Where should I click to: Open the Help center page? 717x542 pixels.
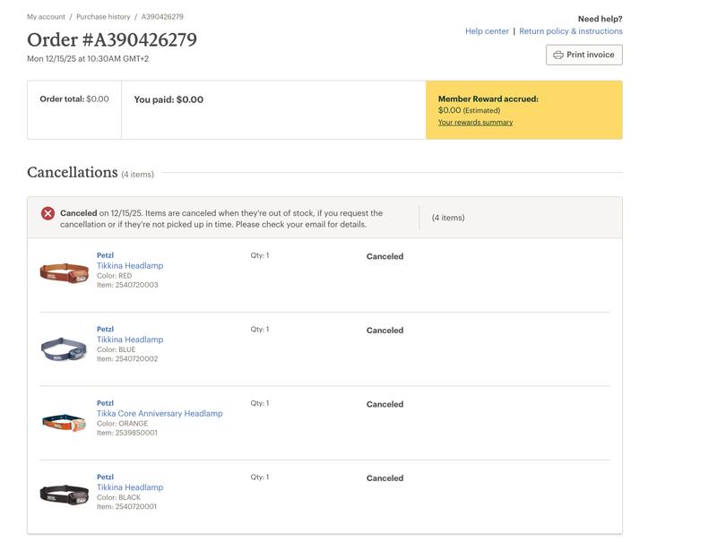pos(484,30)
